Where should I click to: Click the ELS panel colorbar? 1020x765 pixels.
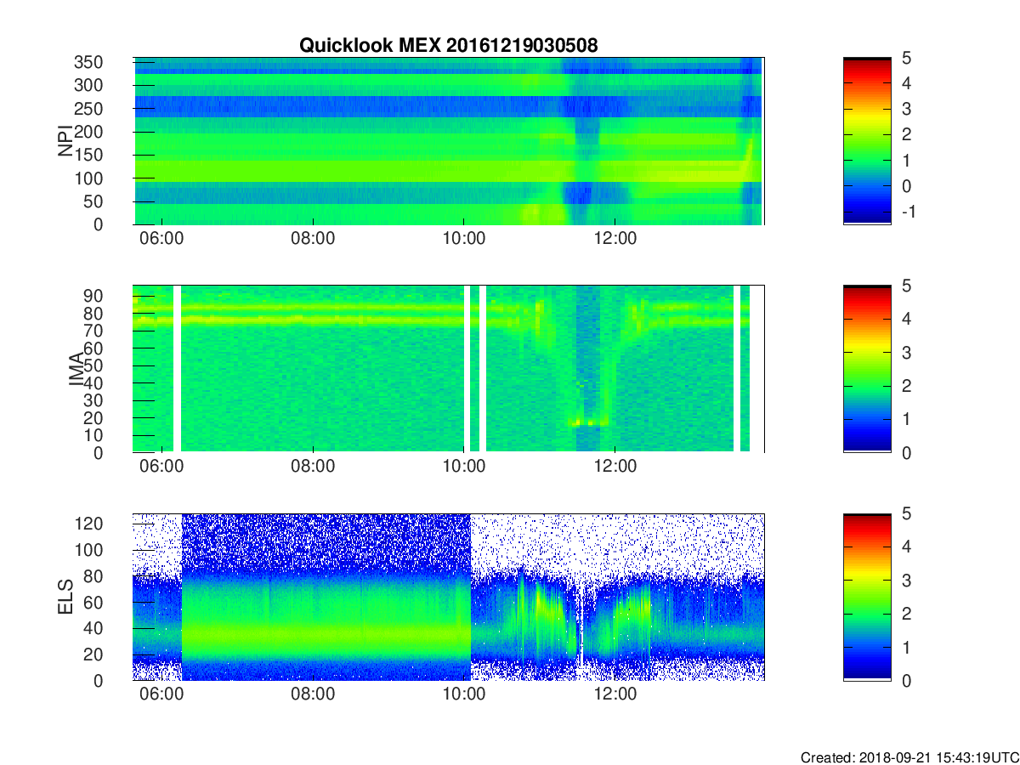[x=867, y=597]
